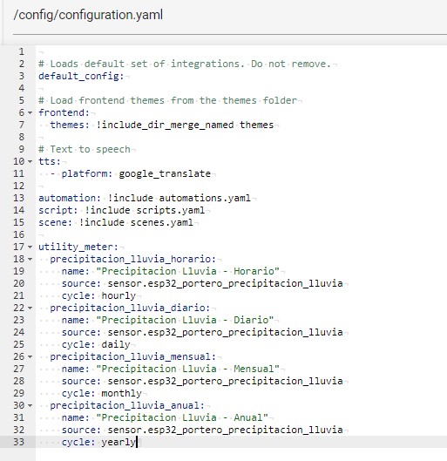The image size is (447, 461).
Task: Click the utility_meter: key
Action: tap(78, 247)
